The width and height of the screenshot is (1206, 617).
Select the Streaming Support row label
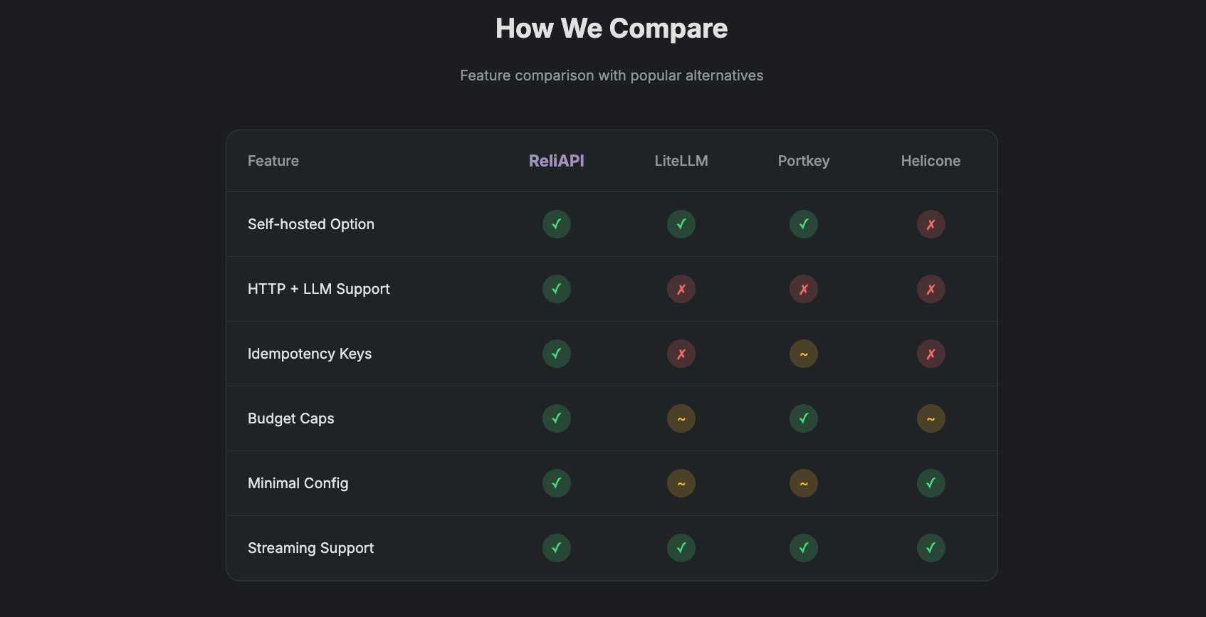point(311,548)
